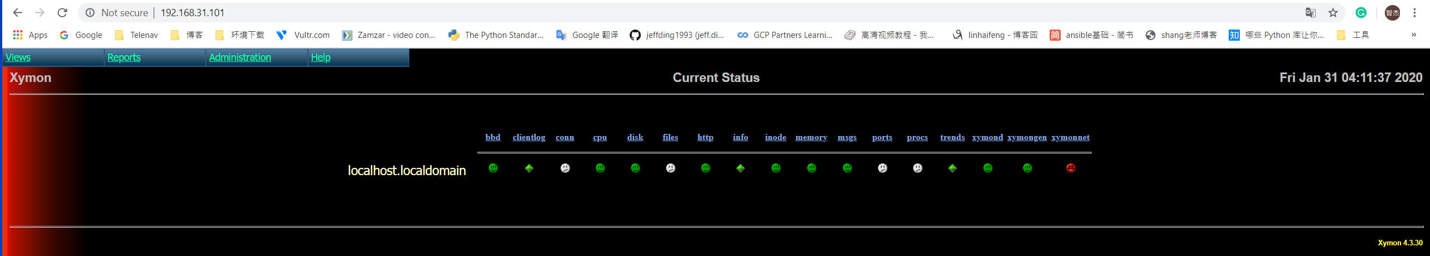
Task: Open the Apps bookmarks shortcut
Action: pyautogui.click(x=30, y=35)
